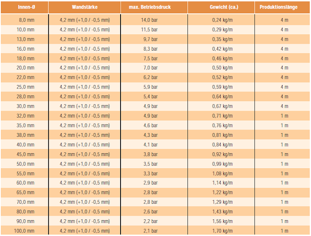Click the 100,0 mm diameter cell
311x236 pixels.
click(x=24, y=231)
